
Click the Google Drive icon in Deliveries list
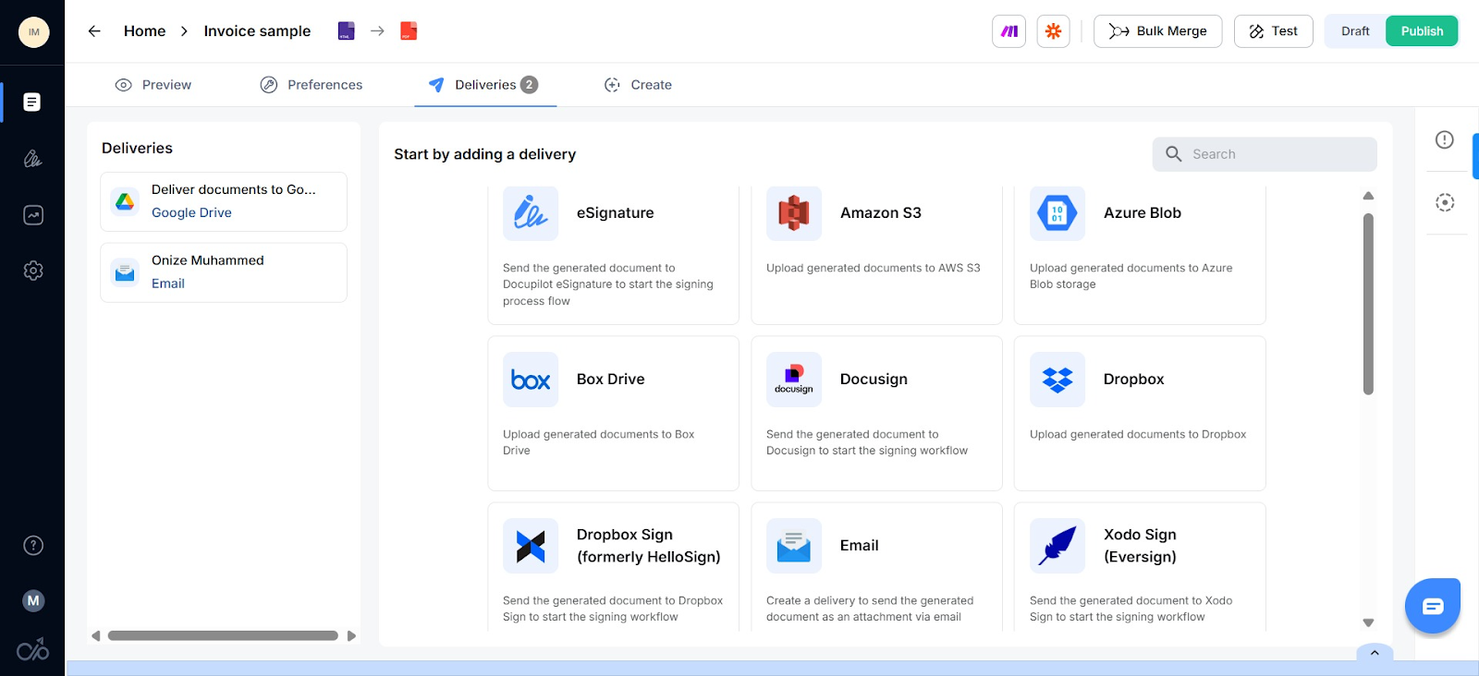tap(125, 201)
